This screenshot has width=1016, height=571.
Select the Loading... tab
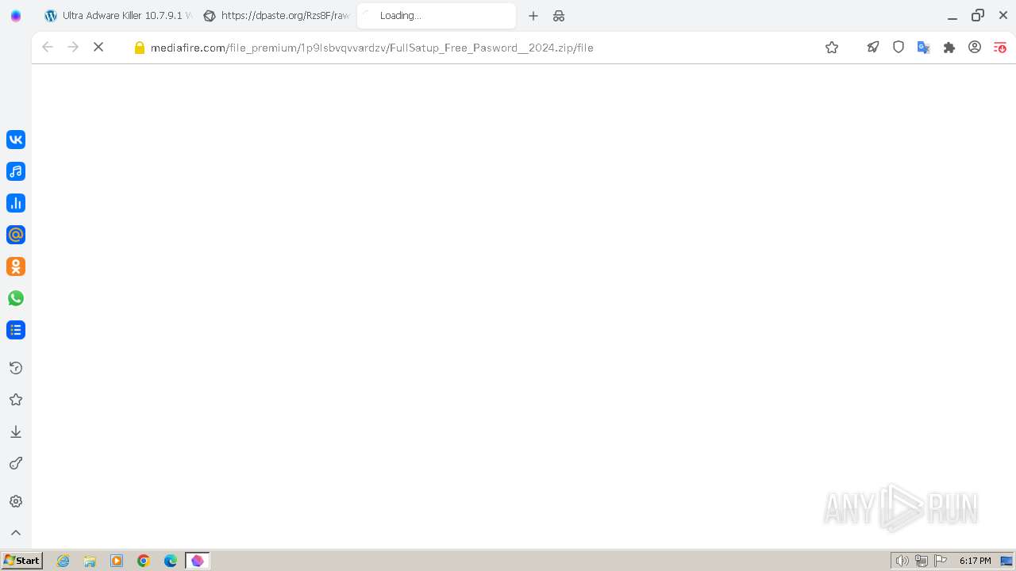click(437, 16)
